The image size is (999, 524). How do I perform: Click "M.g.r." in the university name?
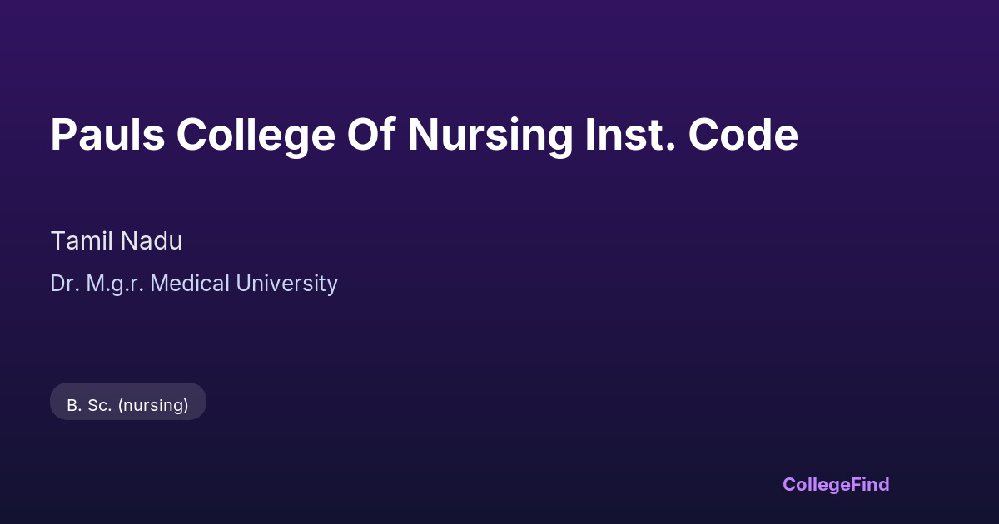point(116,284)
